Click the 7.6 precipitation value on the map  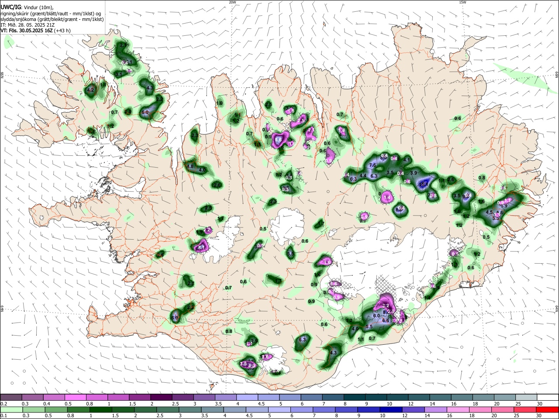373,165
